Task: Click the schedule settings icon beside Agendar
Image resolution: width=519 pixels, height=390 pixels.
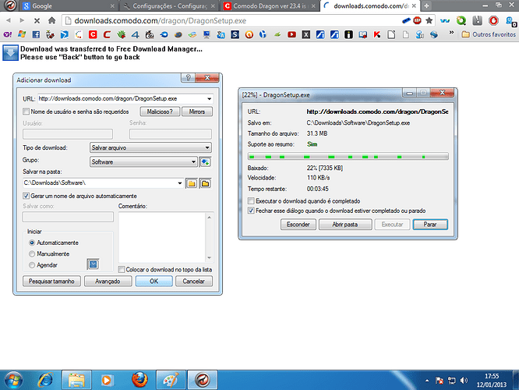Action: tap(93, 264)
